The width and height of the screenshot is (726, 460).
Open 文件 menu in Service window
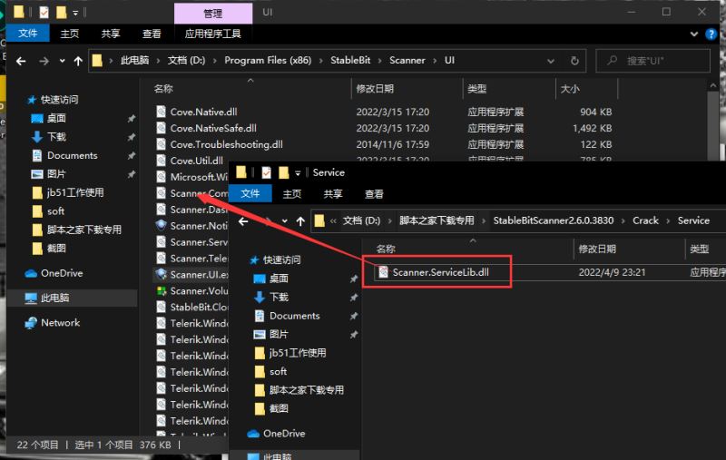click(x=250, y=193)
